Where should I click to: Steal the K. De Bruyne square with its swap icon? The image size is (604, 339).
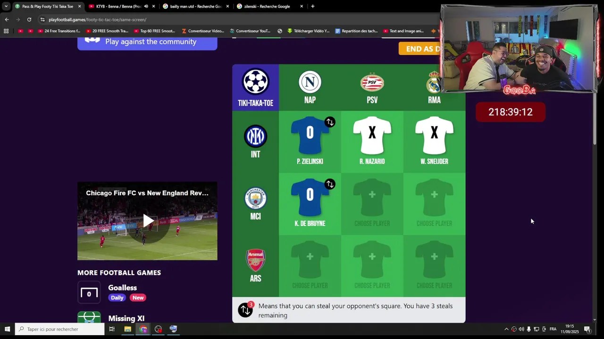330,184
